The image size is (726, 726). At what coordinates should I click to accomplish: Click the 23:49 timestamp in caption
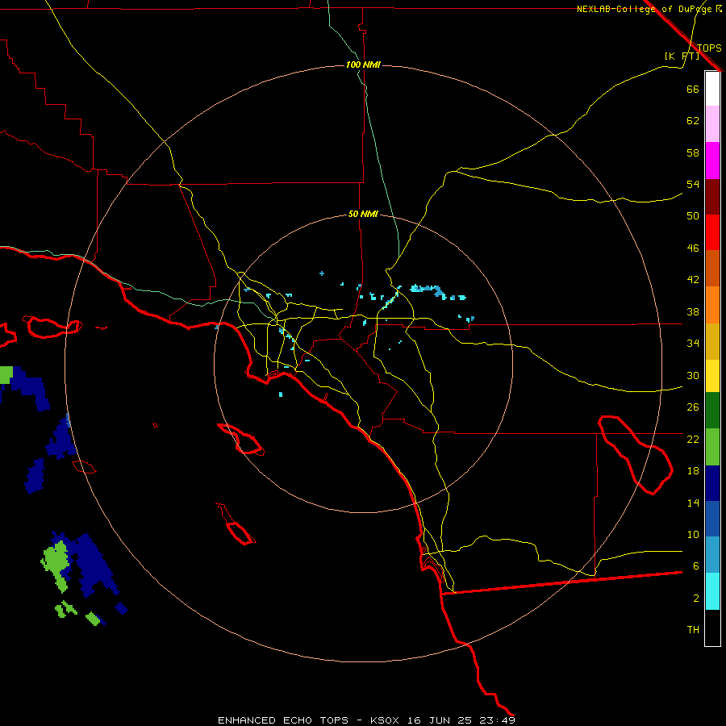click(496, 720)
